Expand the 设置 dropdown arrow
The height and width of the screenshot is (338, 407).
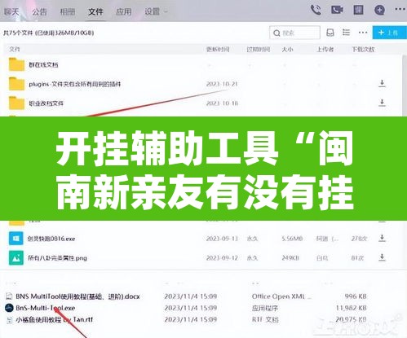(166, 11)
